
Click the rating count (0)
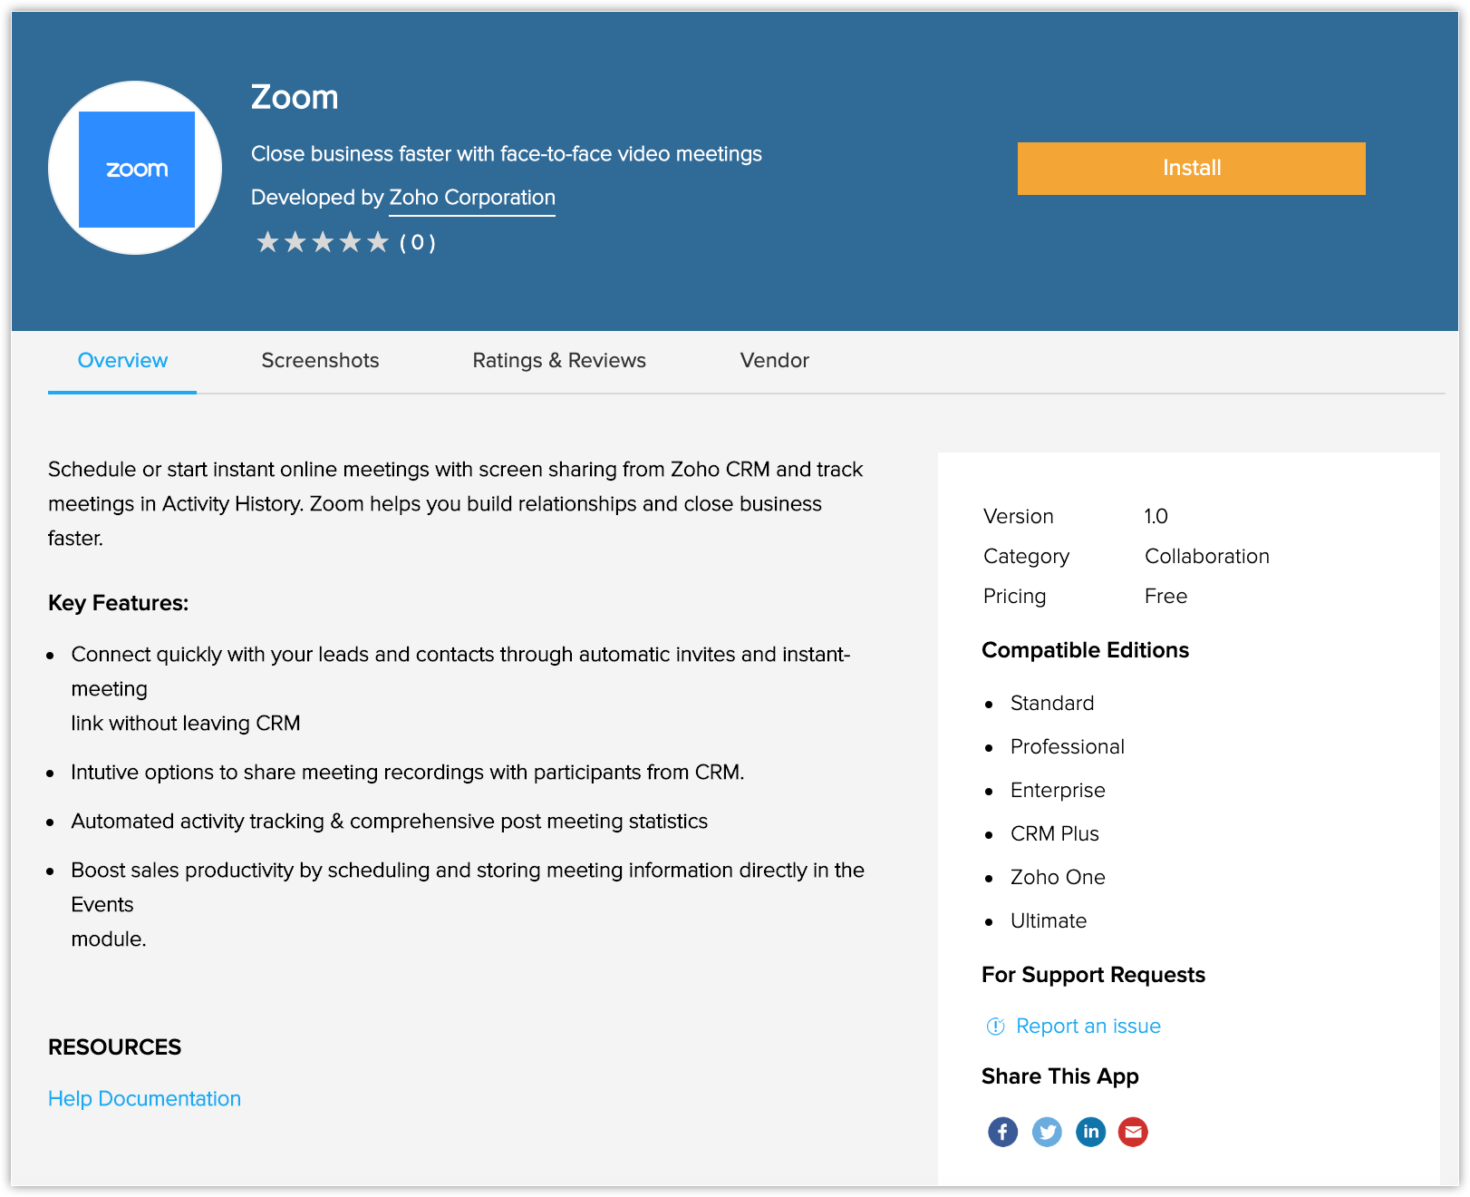[x=418, y=243]
